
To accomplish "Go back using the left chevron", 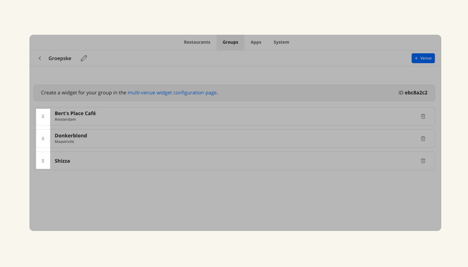I will tap(40, 58).
